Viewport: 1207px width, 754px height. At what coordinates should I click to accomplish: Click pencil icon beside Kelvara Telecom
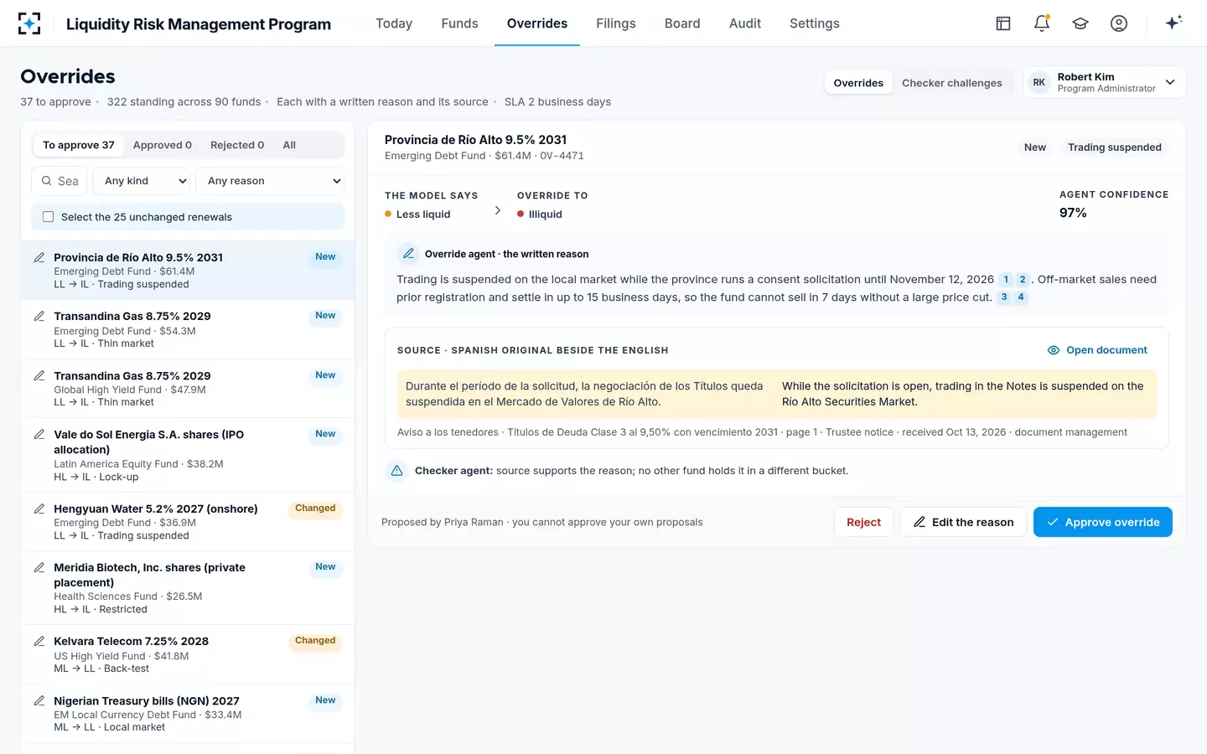pyautogui.click(x=39, y=641)
